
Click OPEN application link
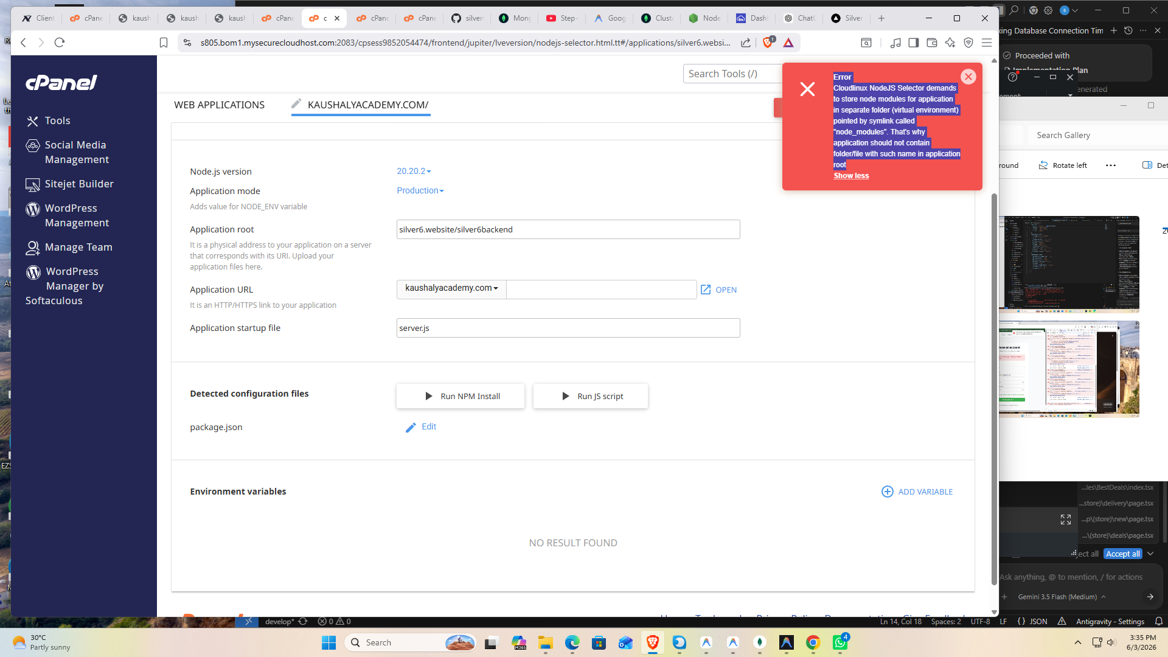coord(718,290)
